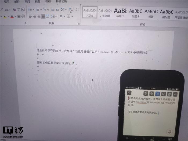Click the decrease indent icon
This screenshot has height=141, width=188.
(53, 9)
